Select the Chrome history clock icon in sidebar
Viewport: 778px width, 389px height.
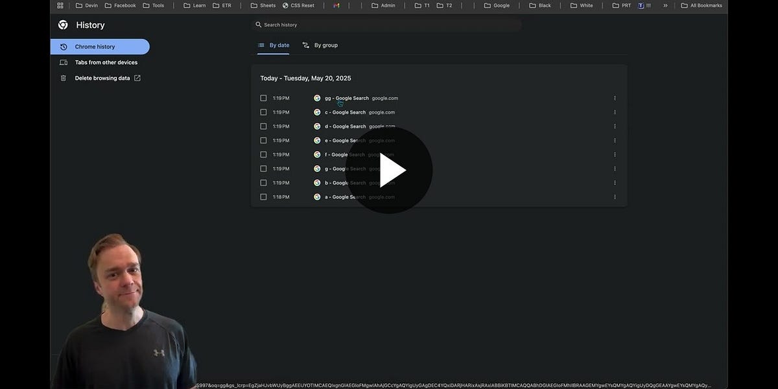63,47
